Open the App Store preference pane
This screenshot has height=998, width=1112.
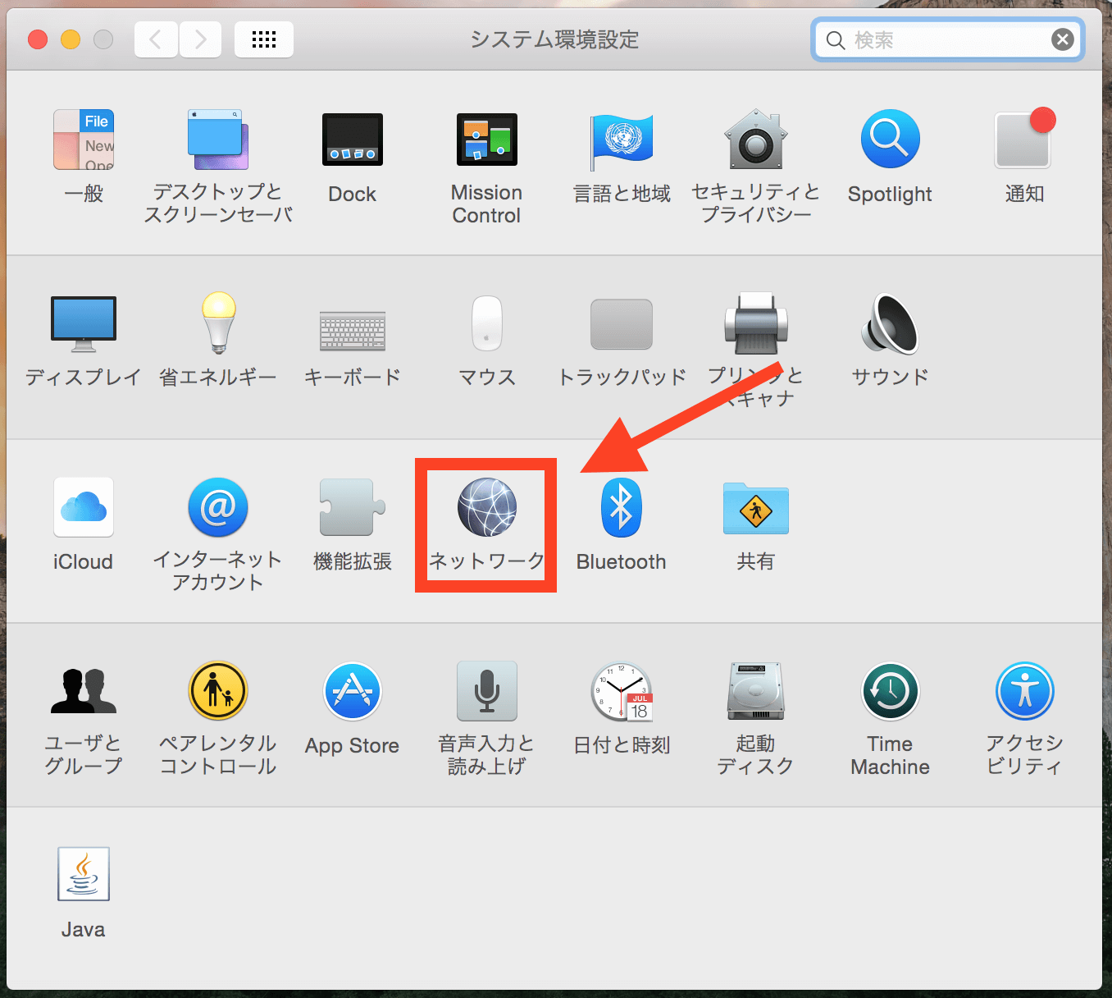352,691
